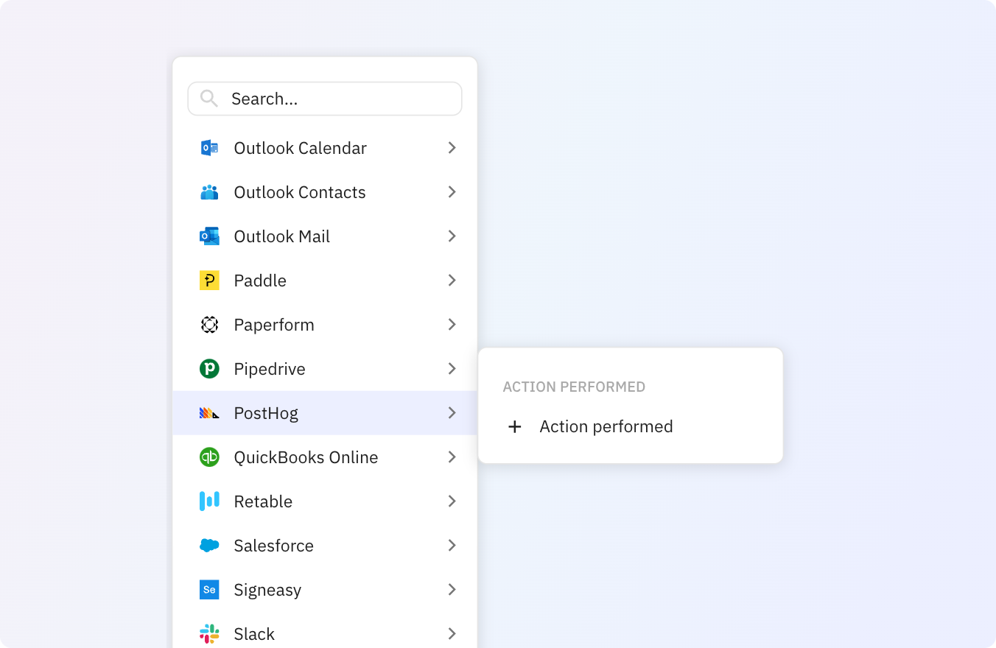Image resolution: width=996 pixels, height=648 pixels.
Task: Expand the Retable chevron arrow
Action: 452,501
